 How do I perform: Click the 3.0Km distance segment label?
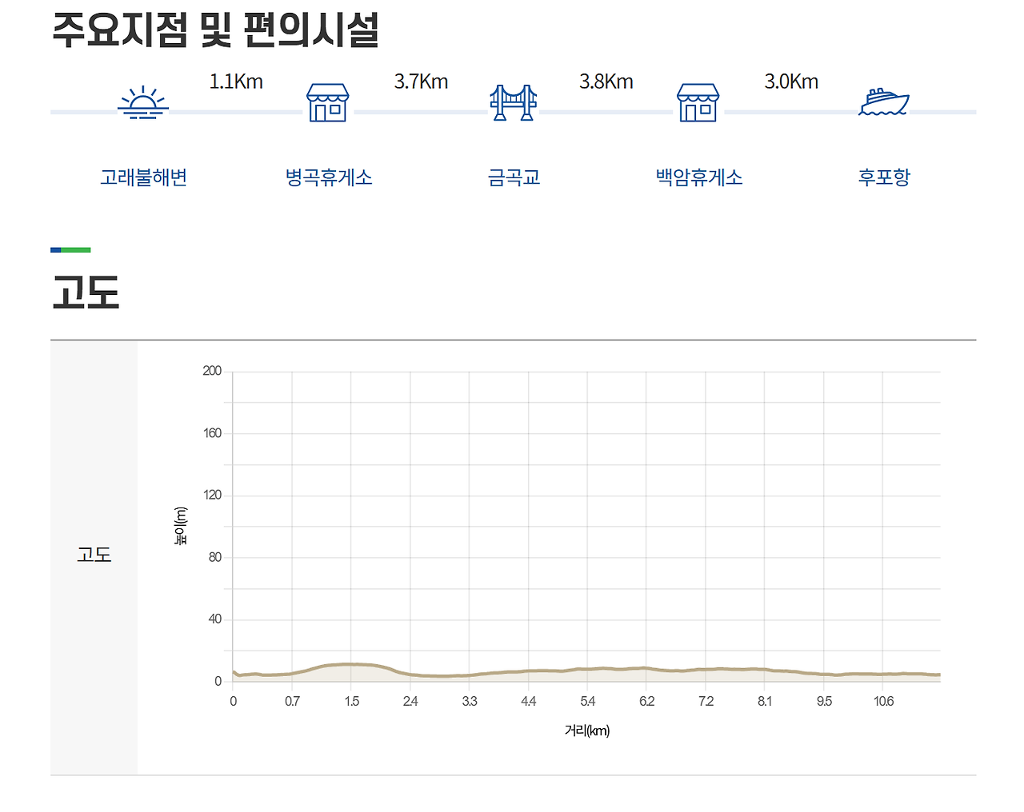[791, 82]
